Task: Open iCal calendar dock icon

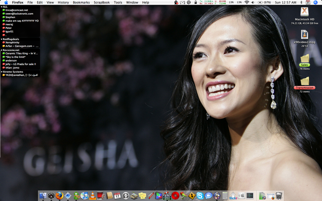Action: [117, 195]
